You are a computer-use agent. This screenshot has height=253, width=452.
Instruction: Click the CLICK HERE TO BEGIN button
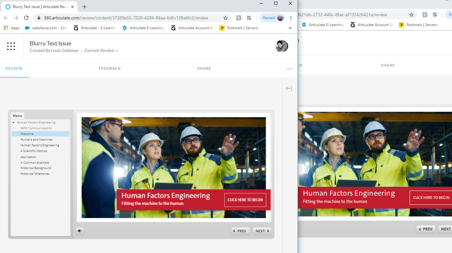click(x=245, y=200)
